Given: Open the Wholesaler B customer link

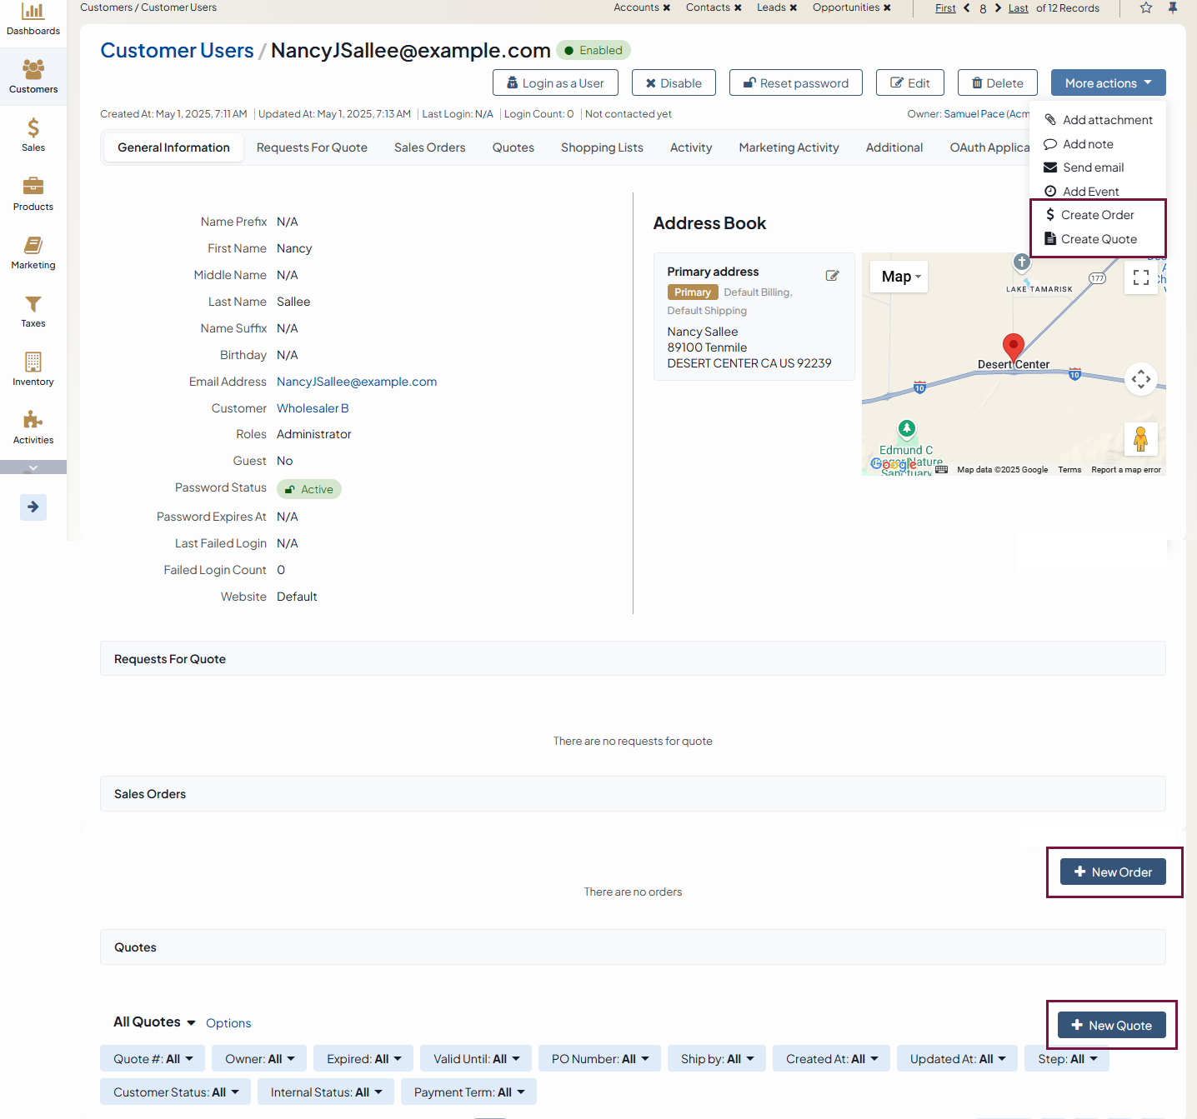Looking at the screenshot, I should pyautogui.click(x=313, y=408).
